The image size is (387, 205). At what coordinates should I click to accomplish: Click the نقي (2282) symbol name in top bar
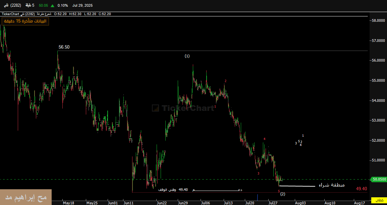click(12, 5)
